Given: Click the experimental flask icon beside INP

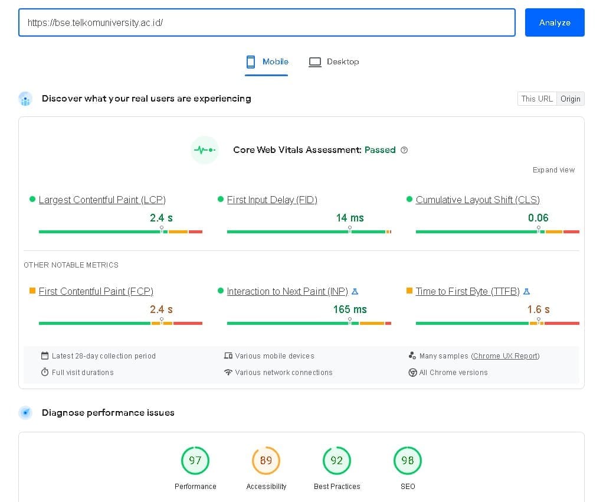Looking at the screenshot, I should 355,291.
